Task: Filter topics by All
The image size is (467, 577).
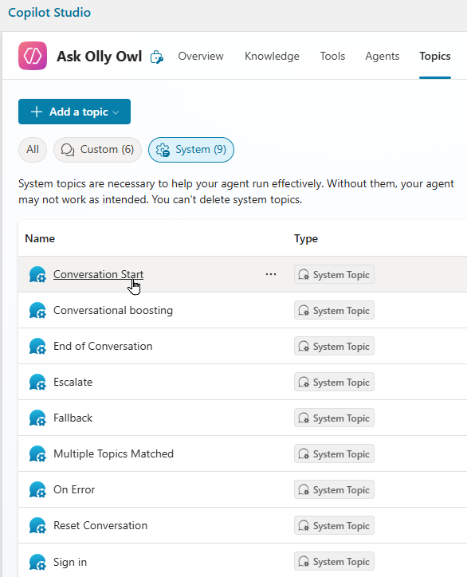Action: 33,149
